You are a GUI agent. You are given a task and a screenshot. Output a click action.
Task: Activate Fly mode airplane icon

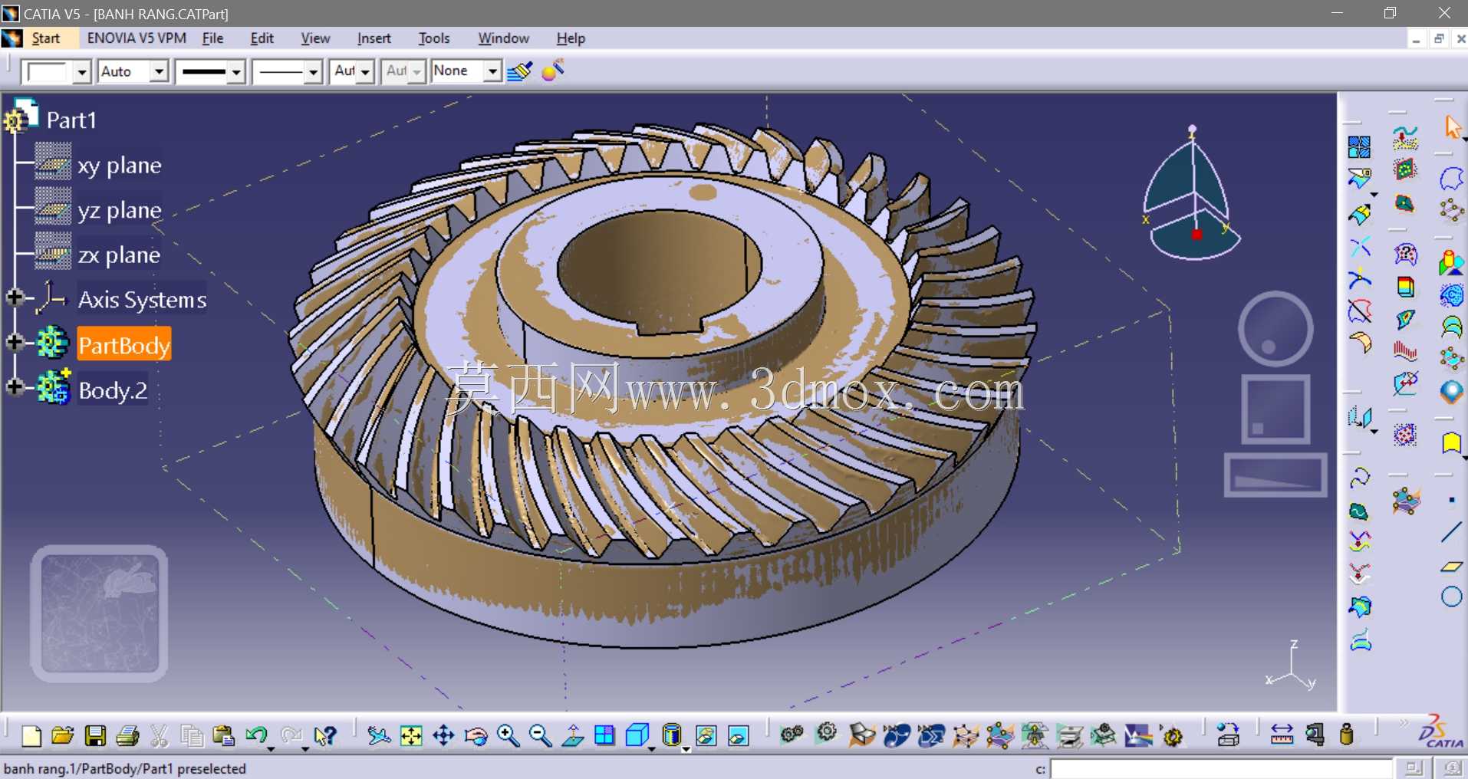[x=379, y=736]
